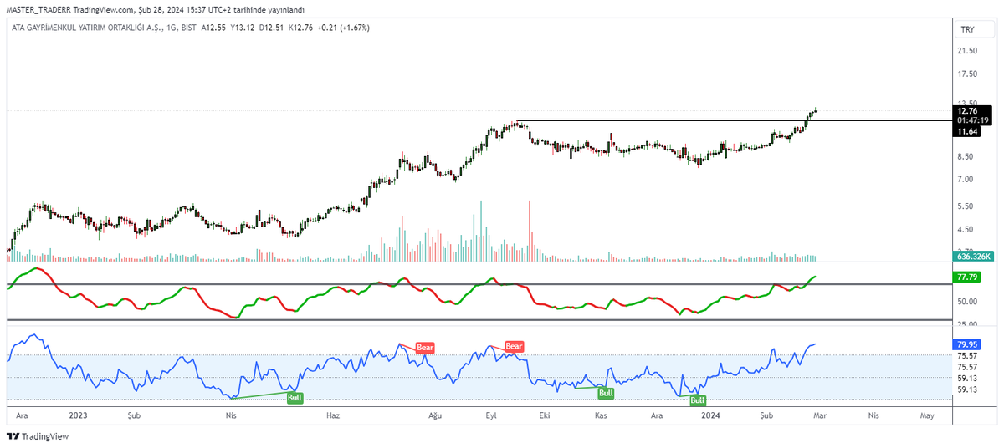Image resolution: width=1004 pixels, height=448 pixels.
Task: Click the Kas label on the time axis
Action: (x=600, y=415)
